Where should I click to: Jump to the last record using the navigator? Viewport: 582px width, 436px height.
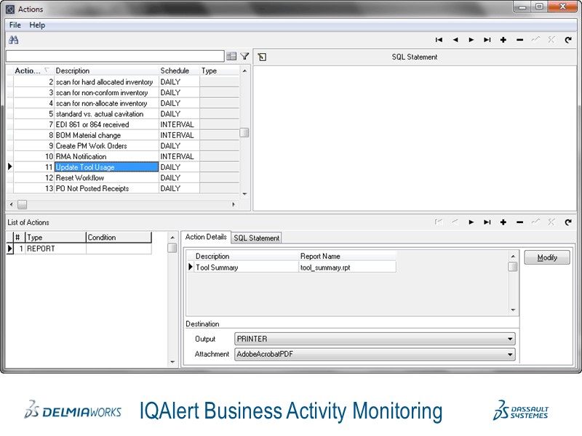click(x=487, y=40)
